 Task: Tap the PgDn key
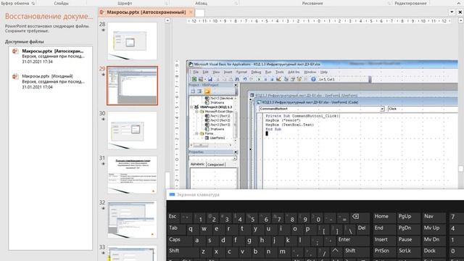coord(409,228)
